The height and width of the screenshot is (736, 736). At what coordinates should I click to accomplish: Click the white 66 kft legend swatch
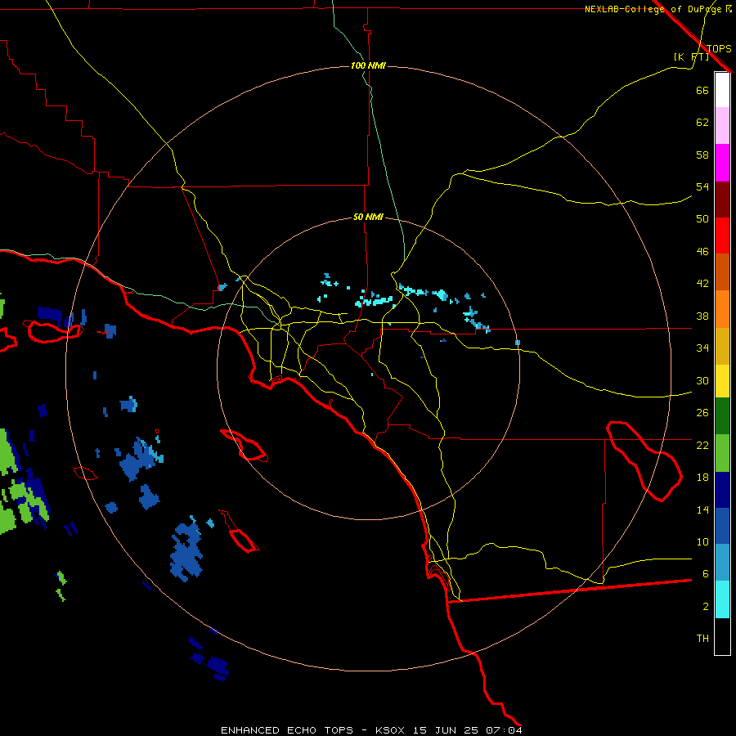[x=722, y=90]
